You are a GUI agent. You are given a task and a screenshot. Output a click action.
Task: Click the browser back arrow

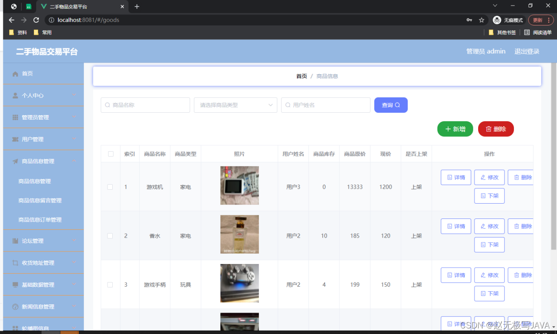[12, 20]
